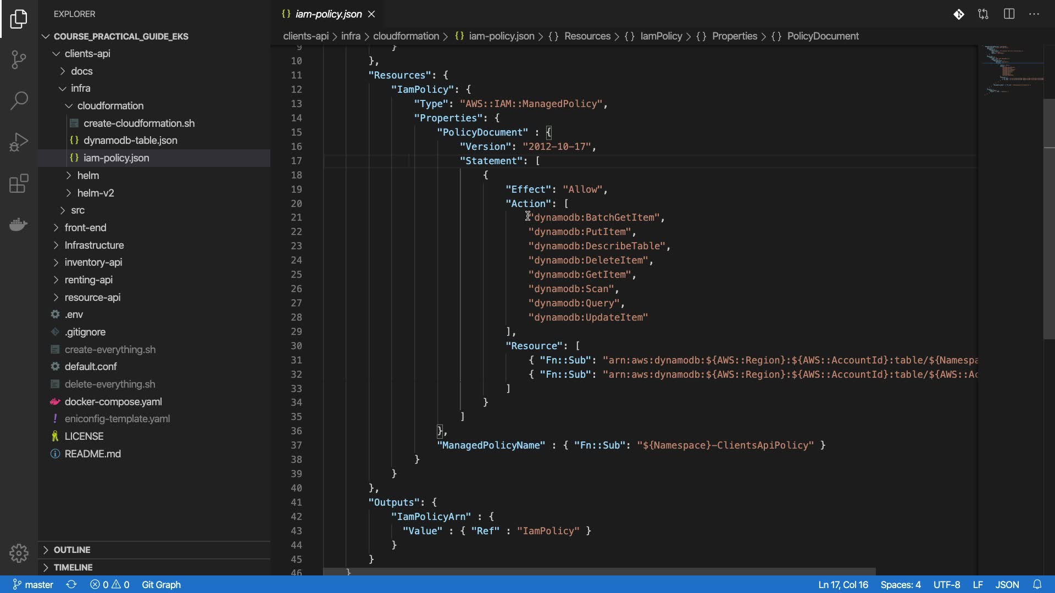Open the Search view
Image resolution: width=1055 pixels, height=593 pixels.
[x=19, y=100]
